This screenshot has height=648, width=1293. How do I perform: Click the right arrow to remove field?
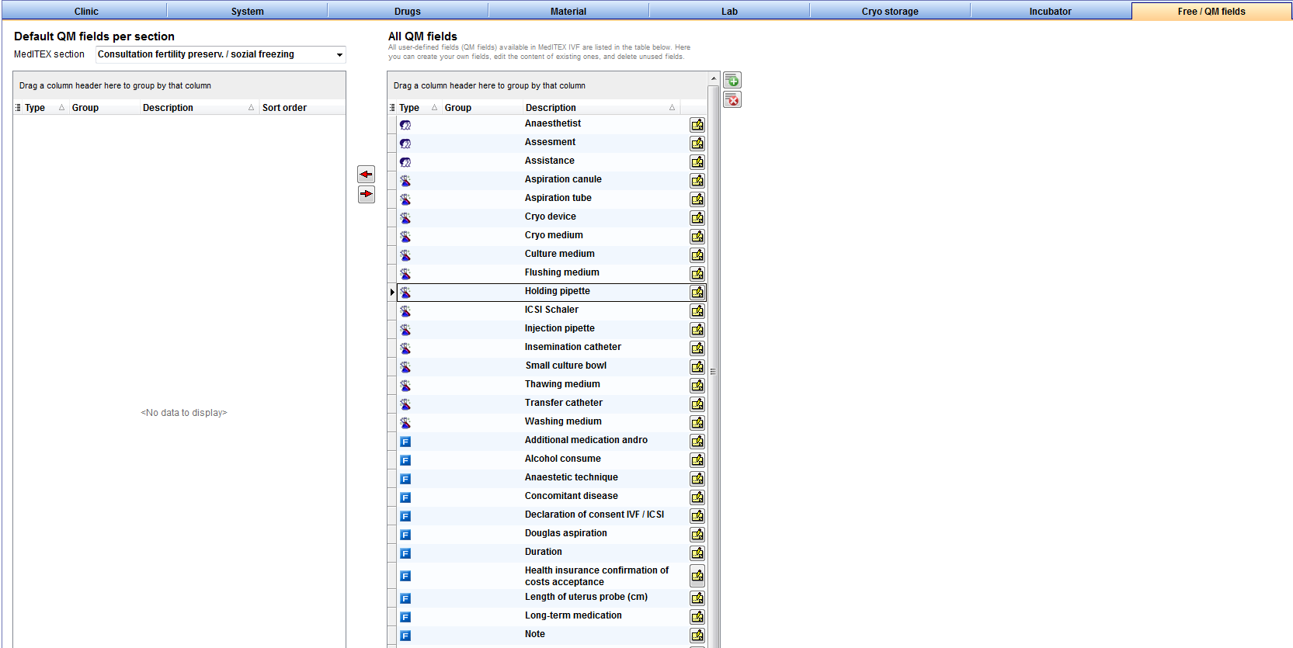point(367,194)
